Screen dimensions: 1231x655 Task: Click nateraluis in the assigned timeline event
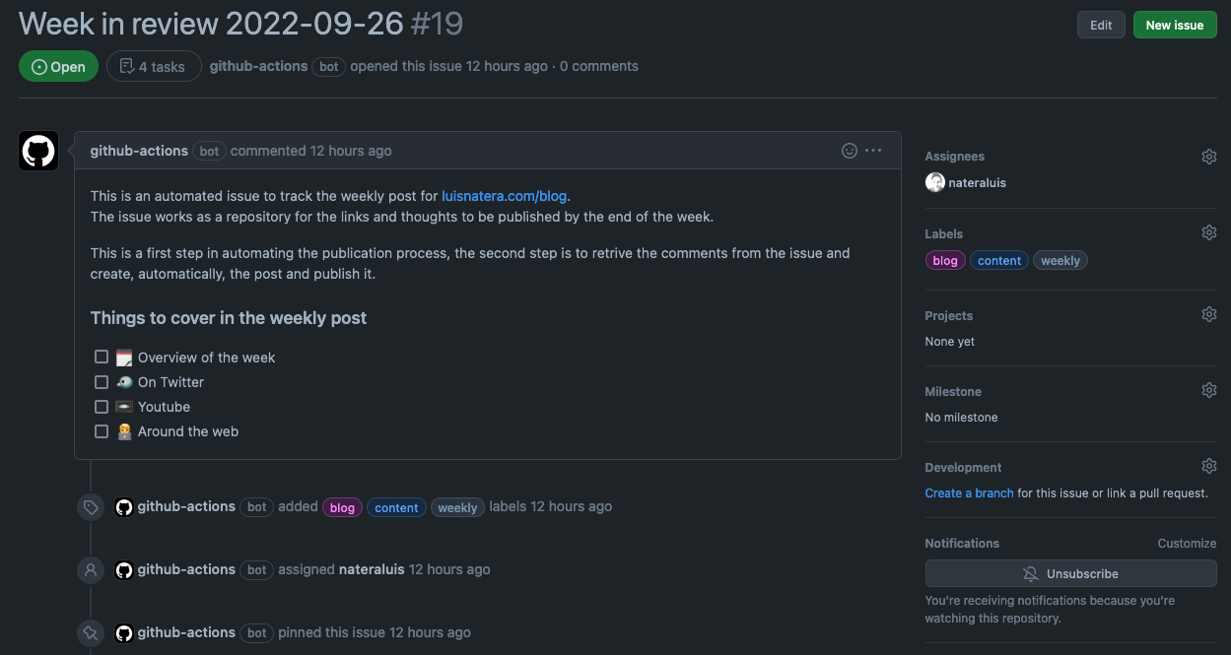(372, 569)
